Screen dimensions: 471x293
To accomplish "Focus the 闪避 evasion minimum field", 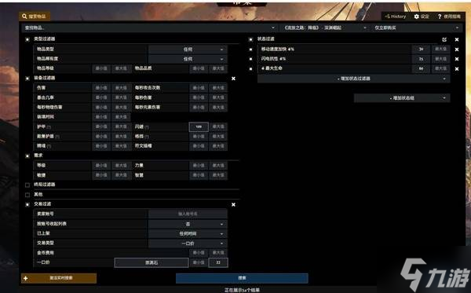I will point(199,126).
